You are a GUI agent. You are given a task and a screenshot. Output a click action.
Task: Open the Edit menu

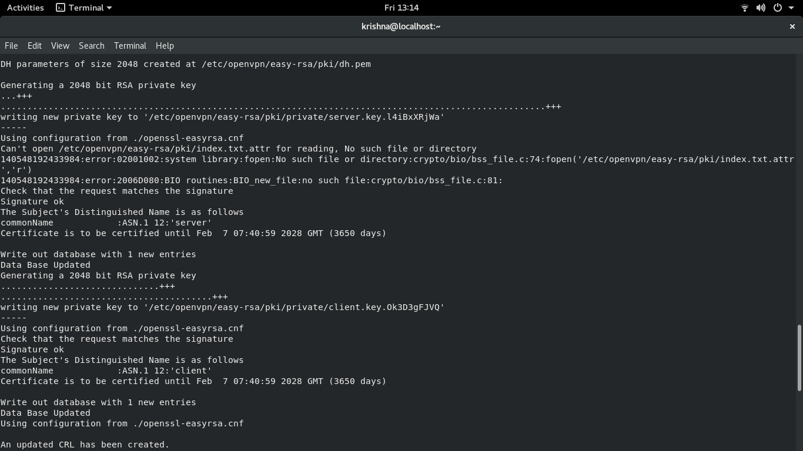pyautogui.click(x=34, y=46)
